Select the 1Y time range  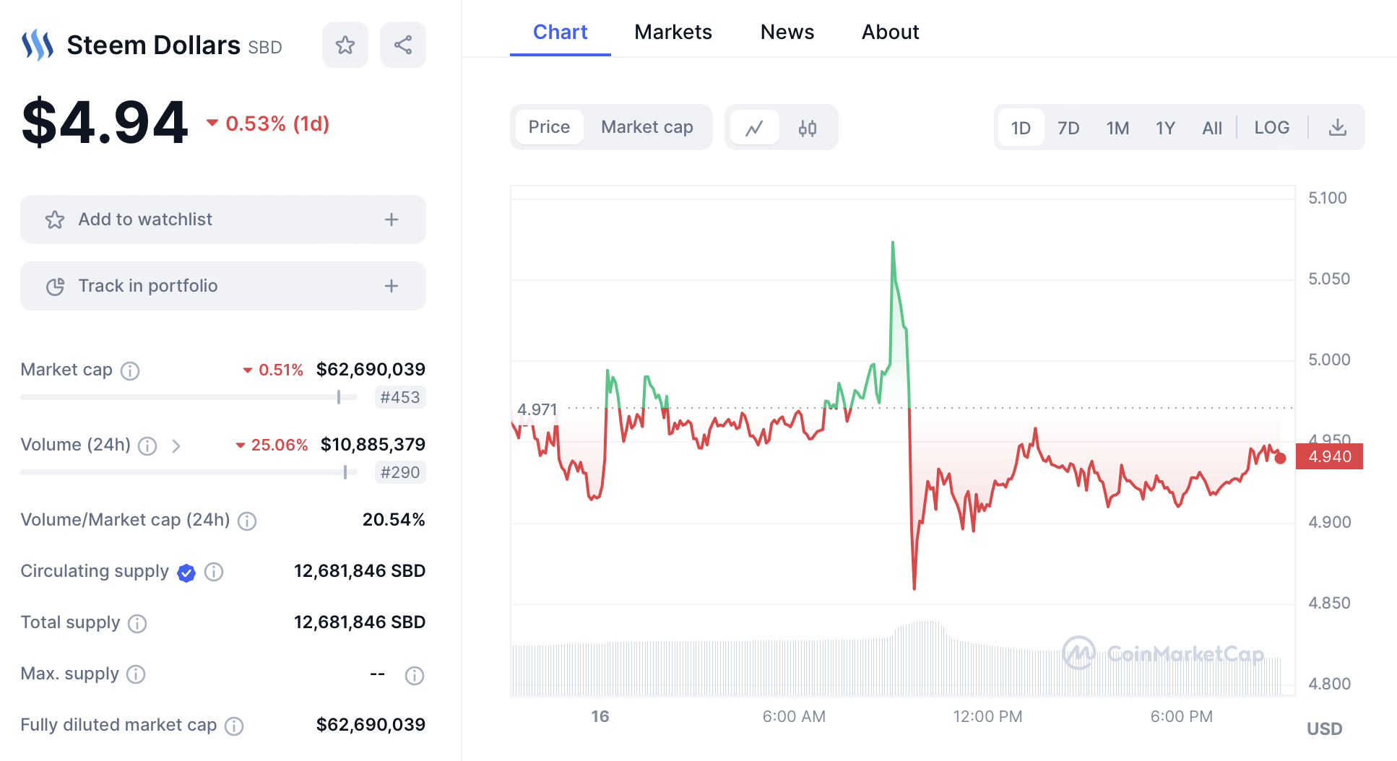1165,129
